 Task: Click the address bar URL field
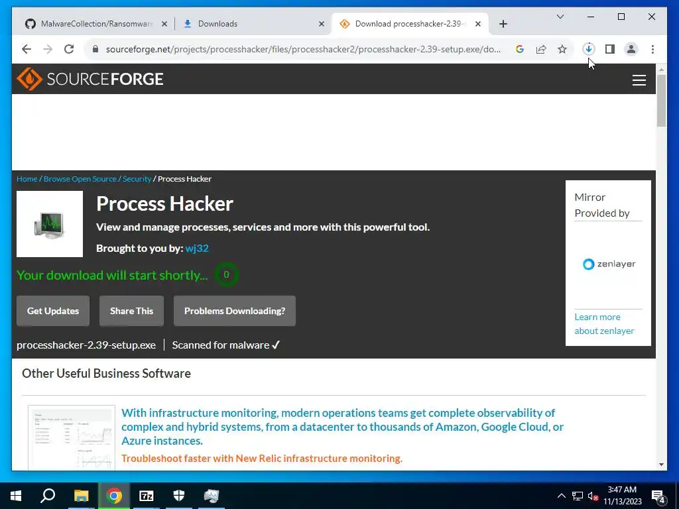click(x=303, y=49)
